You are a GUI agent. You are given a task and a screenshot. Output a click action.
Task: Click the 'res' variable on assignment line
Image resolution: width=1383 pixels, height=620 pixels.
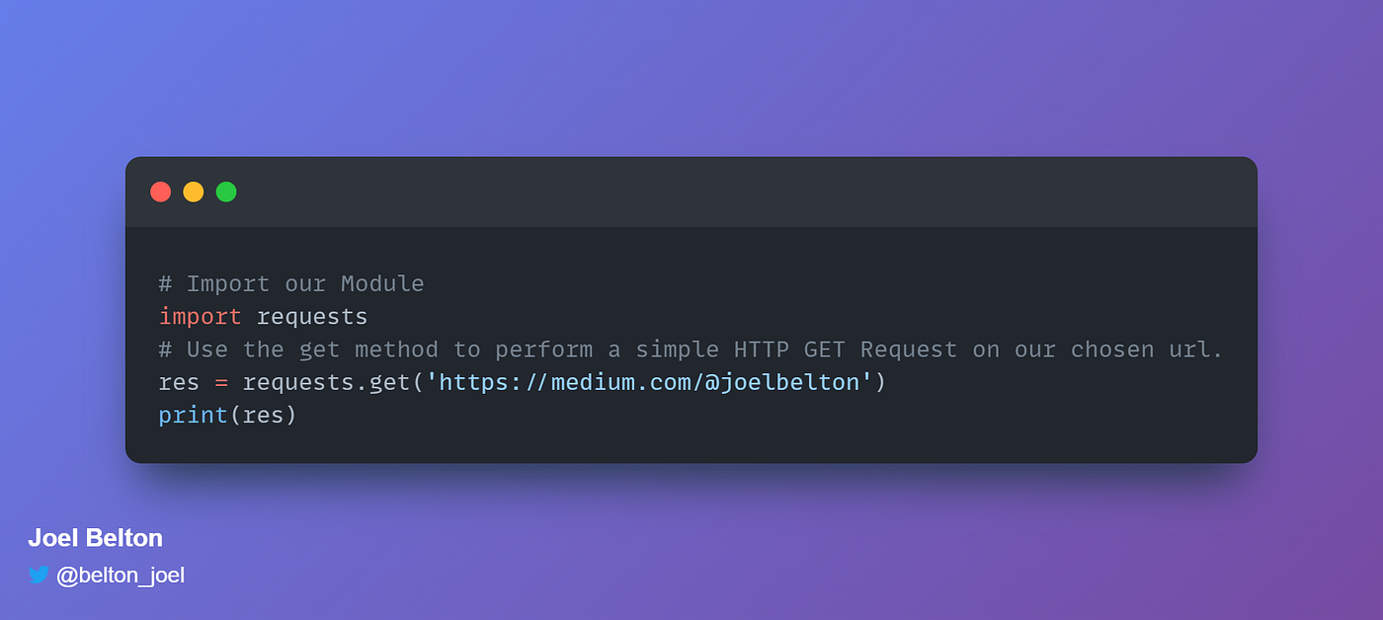pos(179,382)
